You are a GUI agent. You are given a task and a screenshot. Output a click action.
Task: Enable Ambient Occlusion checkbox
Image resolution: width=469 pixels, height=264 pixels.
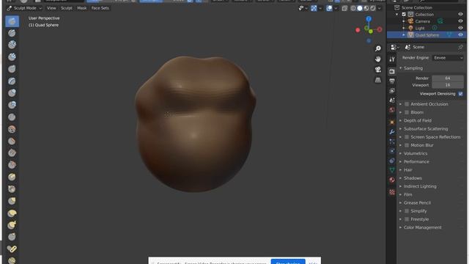point(407,104)
